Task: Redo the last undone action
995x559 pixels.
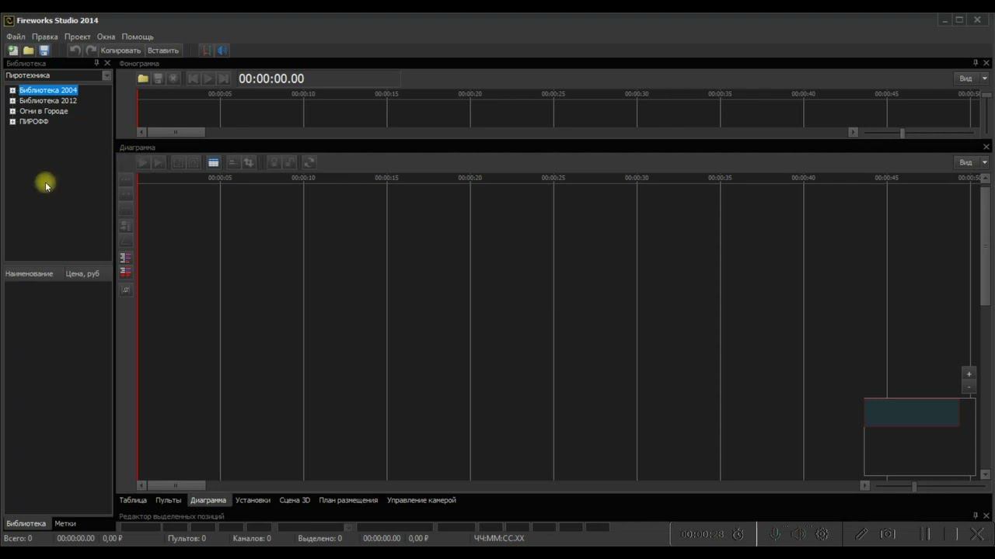Action: point(91,50)
